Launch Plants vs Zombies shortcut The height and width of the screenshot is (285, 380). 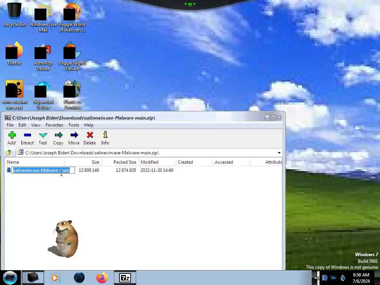point(72,95)
